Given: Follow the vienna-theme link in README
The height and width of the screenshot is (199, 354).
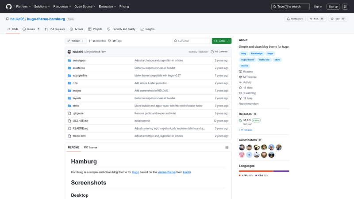Looking at the screenshot, I should [167, 172].
